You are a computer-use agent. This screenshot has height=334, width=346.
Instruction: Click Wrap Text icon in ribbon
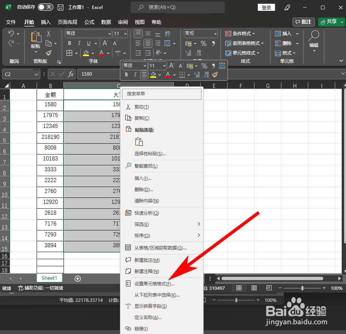tap(167, 34)
